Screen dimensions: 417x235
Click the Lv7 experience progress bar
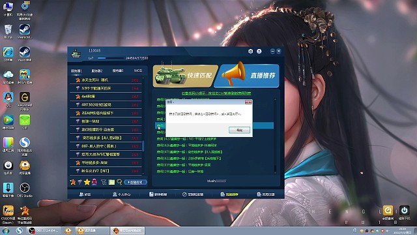pyautogui.click(x=110, y=58)
